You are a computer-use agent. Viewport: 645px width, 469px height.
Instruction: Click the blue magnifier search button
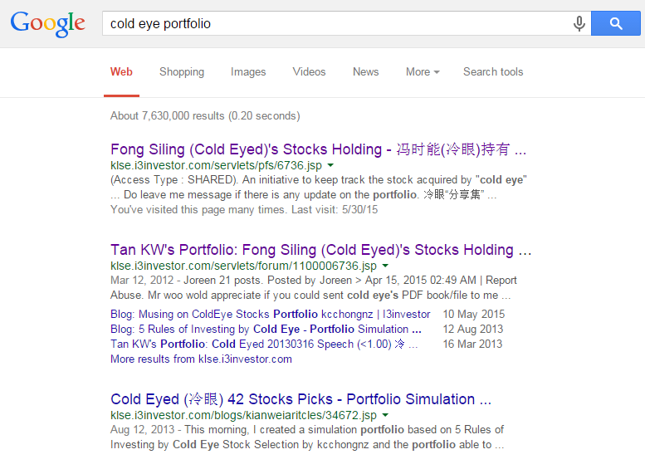point(615,23)
